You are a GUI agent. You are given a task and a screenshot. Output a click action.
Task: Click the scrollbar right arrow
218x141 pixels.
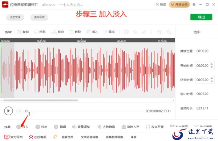173,100
